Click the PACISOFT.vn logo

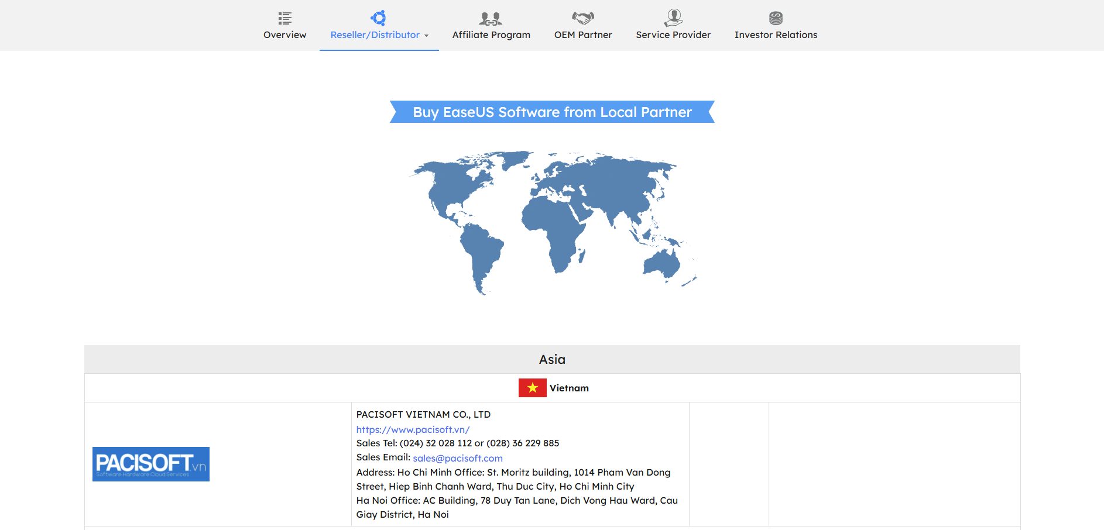click(x=151, y=464)
